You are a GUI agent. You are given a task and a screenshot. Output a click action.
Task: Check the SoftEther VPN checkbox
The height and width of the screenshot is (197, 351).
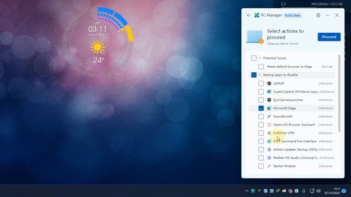click(261, 133)
